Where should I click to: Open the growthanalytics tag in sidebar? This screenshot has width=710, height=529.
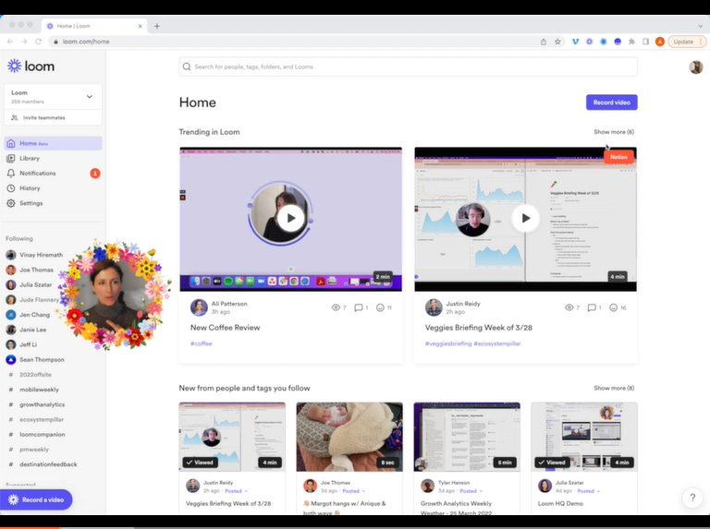point(42,404)
